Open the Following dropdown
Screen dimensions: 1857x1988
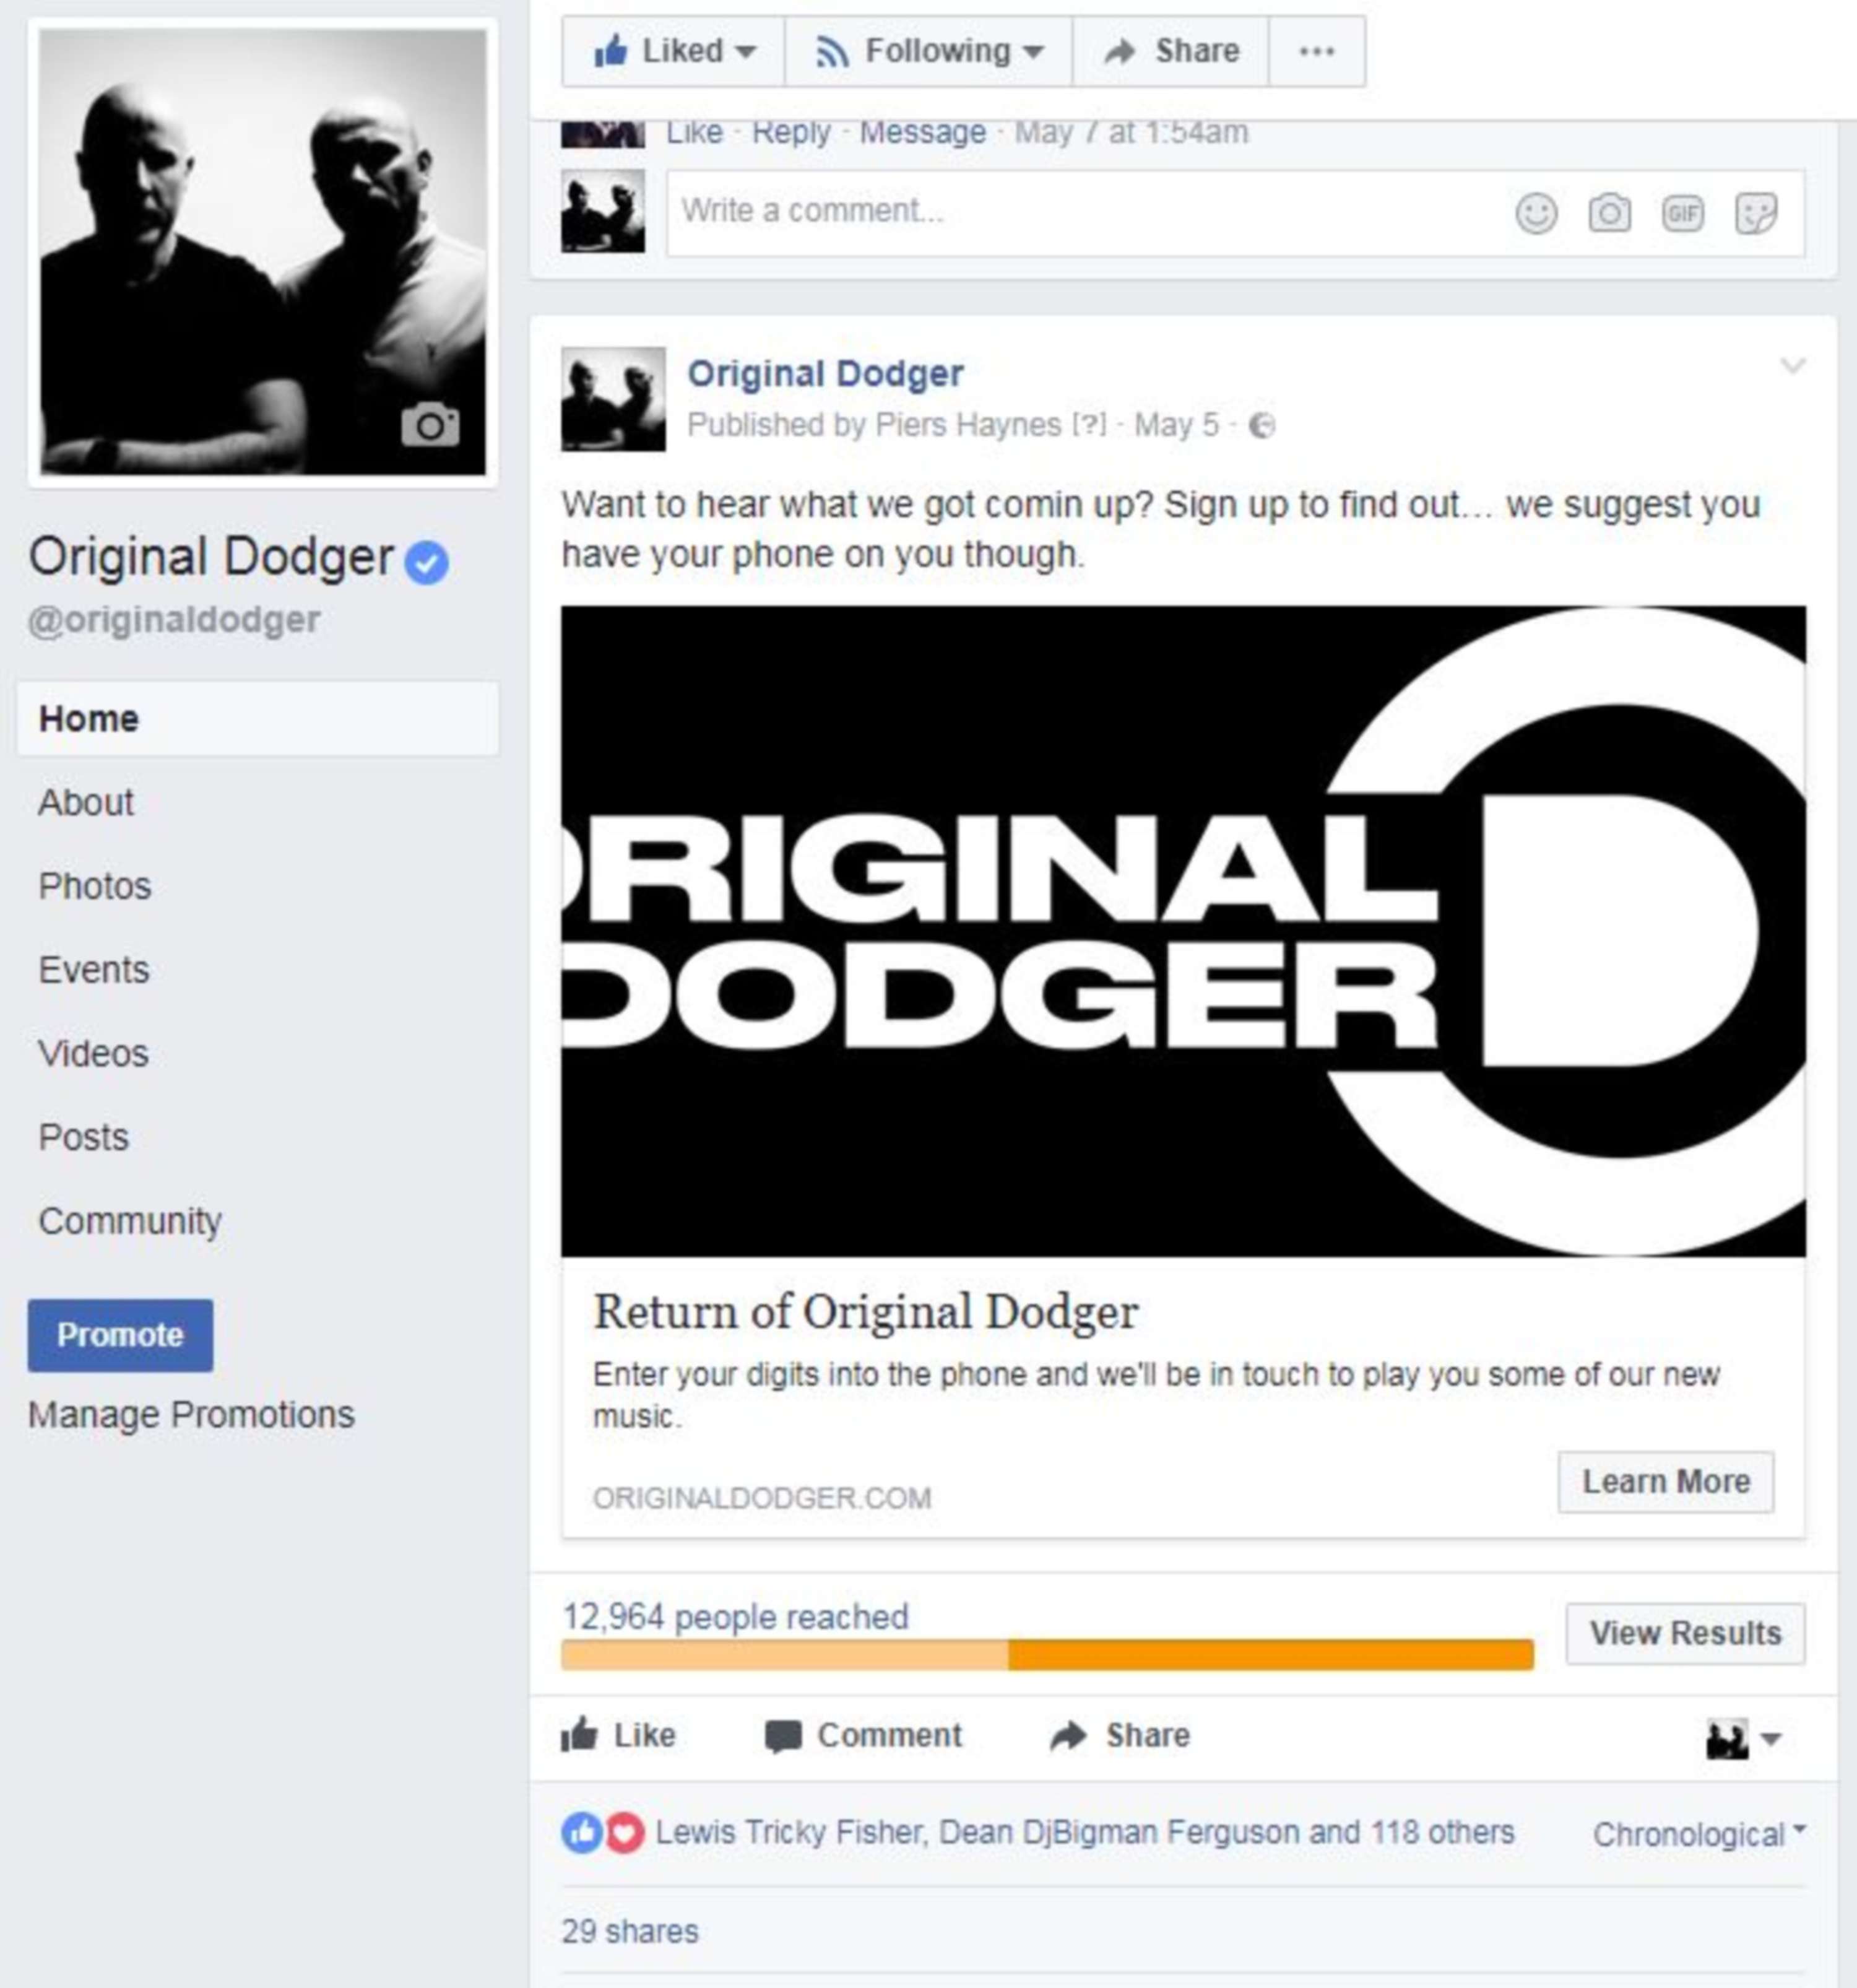coord(928,51)
